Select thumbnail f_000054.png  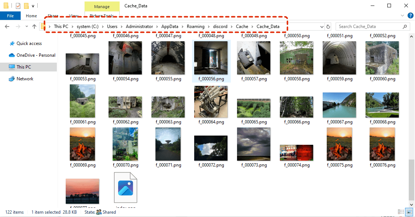point(125,58)
